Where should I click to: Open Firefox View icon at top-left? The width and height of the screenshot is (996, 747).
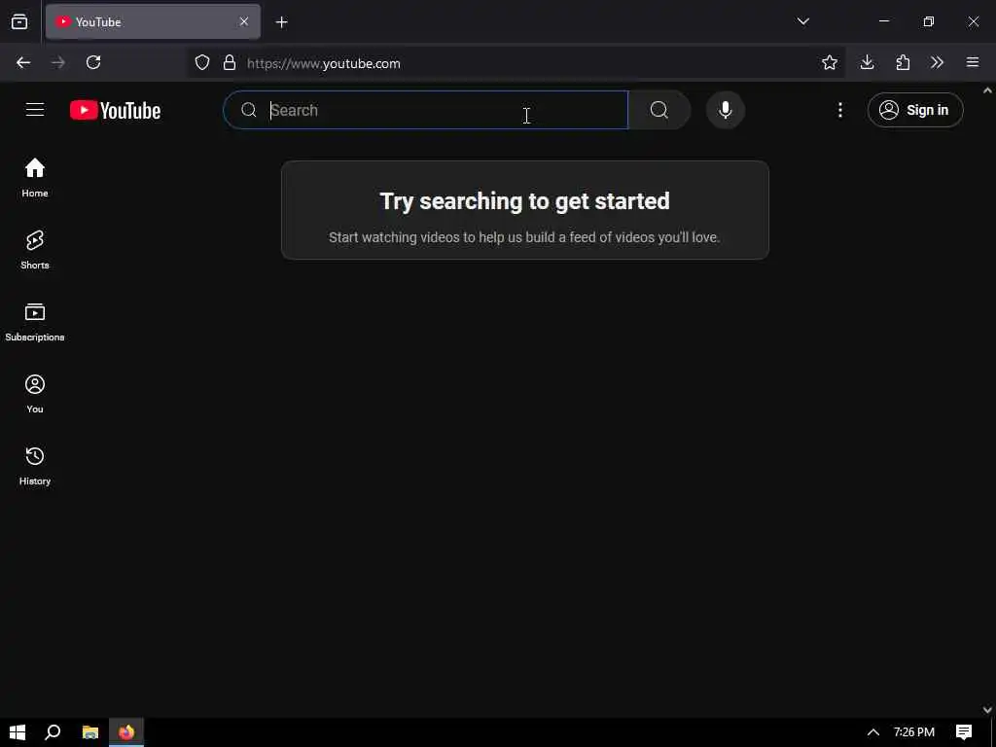(19, 21)
